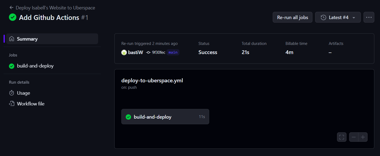Viewport: 380px width, 156px height.
Task: Open the Workflow file page
Action: [x=31, y=104]
